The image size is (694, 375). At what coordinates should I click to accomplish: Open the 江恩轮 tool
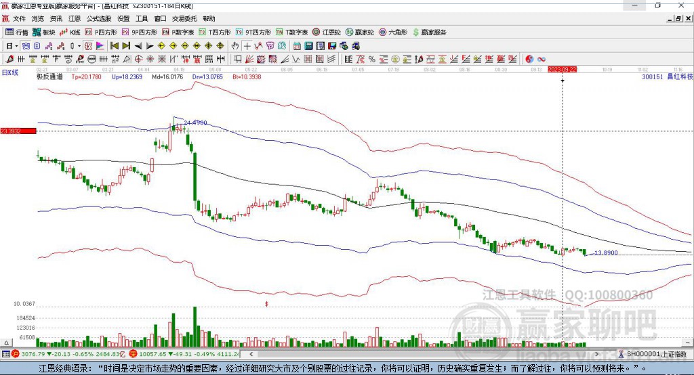[x=327, y=32]
